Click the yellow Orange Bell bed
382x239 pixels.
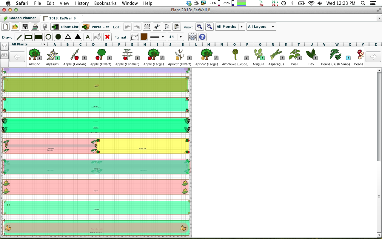point(143,146)
